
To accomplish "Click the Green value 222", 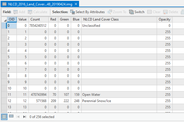I will 65,101.
